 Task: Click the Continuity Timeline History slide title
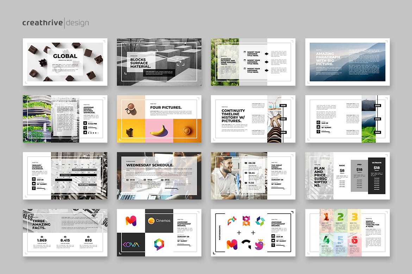[x=233, y=116]
